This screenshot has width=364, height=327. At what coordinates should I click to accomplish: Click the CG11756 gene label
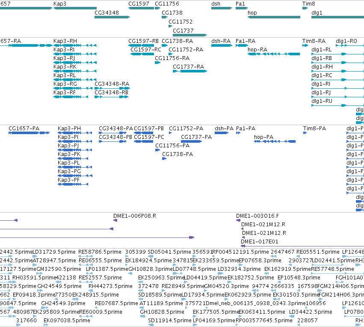(x=167, y=4)
